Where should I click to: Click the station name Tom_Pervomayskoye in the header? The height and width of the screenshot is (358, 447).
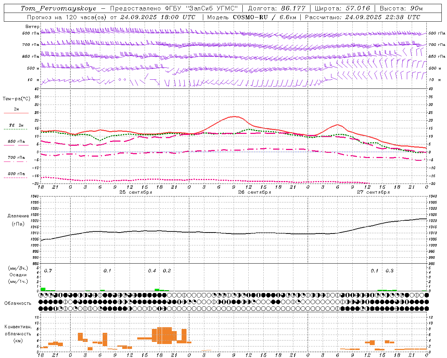58,8
